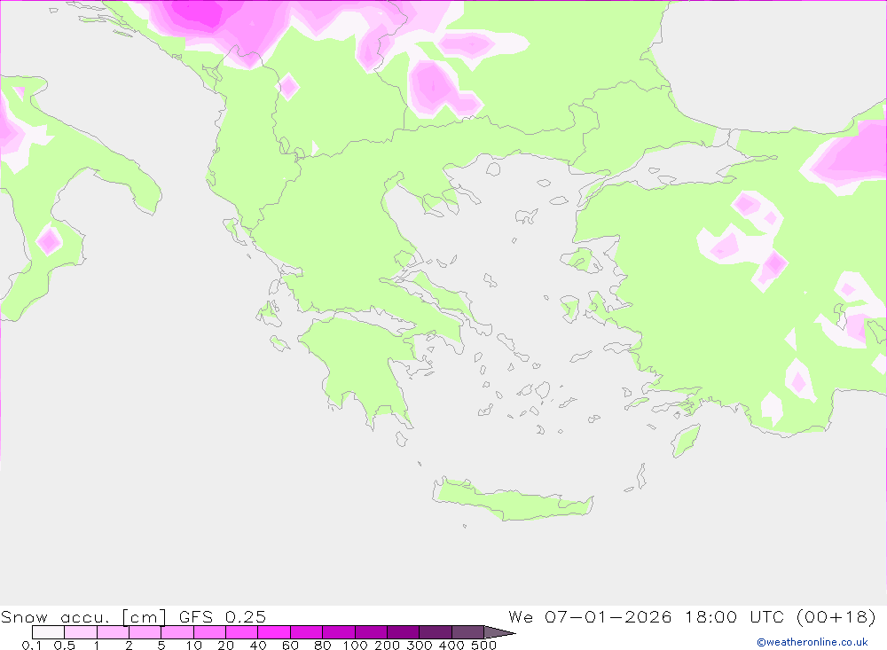This screenshot has height=650, width=887.
Task: Click the 1–2 cm legend color swatch
Action: click(x=114, y=632)
